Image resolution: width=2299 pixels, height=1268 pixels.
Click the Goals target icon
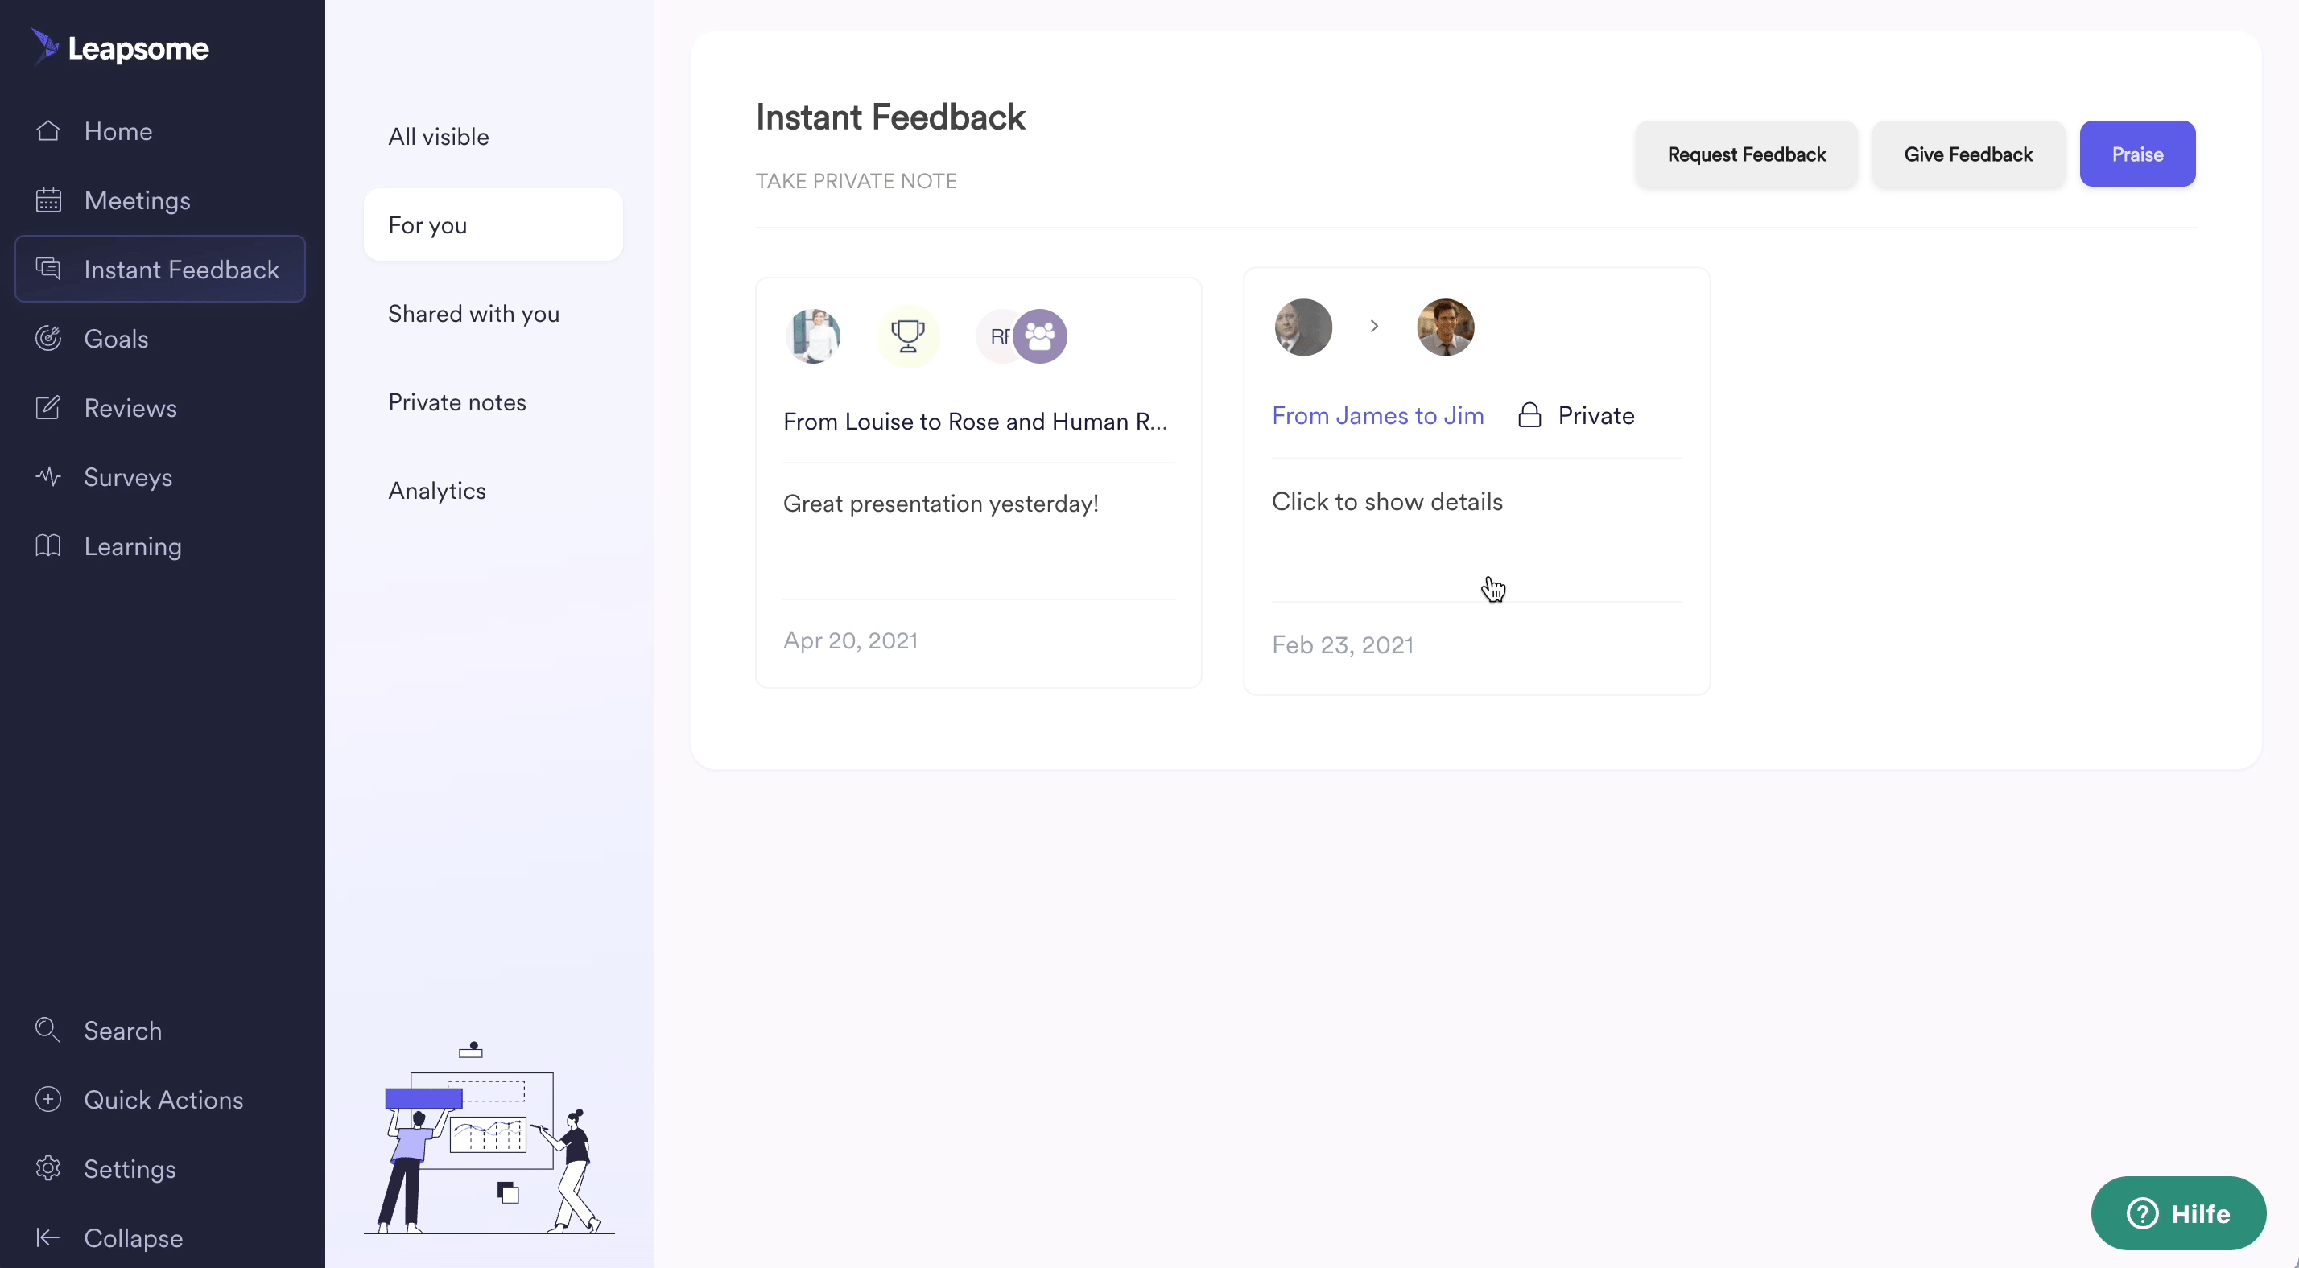click(48, 338)
